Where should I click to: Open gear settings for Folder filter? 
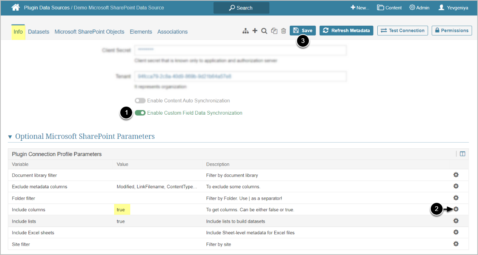coord(456,198)
